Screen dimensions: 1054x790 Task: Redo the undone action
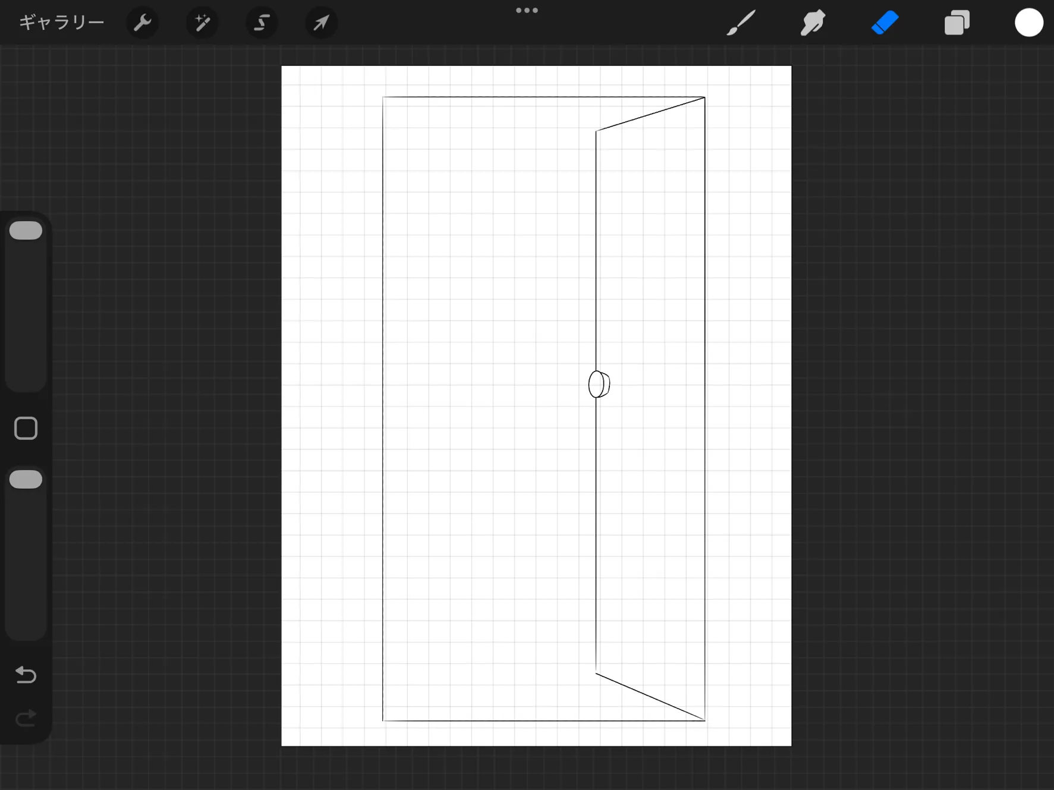pos(26,719)
